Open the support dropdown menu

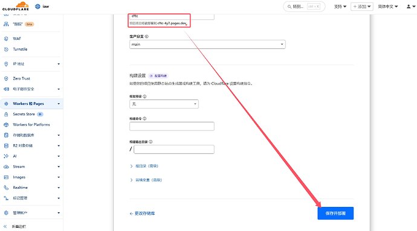click(340, 7)
